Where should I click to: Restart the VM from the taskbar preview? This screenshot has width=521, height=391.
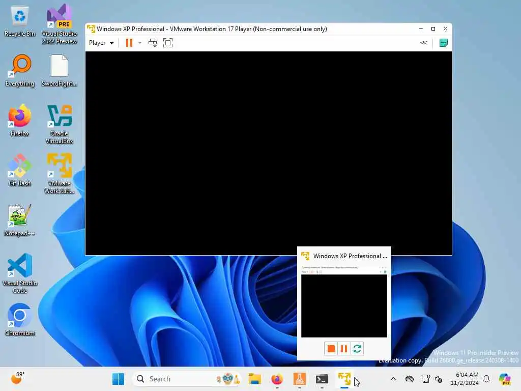tap(357, 348)
